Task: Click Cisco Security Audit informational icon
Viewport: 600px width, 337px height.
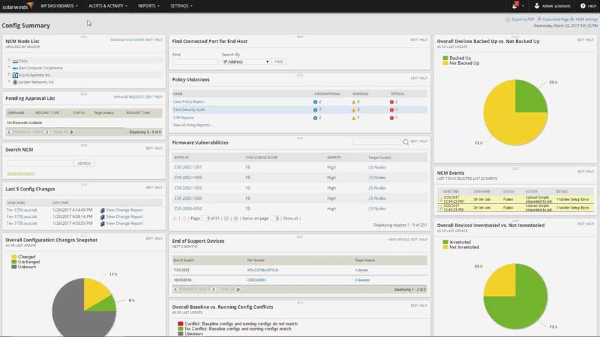Action: tap(315, 110)
